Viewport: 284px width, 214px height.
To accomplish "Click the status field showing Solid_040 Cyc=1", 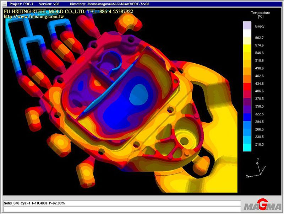I will coord(122,203).
